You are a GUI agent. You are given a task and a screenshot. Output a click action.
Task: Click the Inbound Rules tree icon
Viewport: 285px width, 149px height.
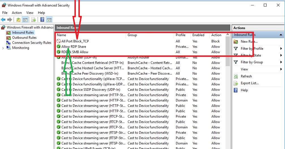[8, 33]
